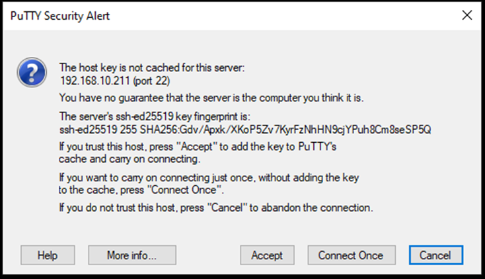Click the (port 22) text
Viewport: 485px width, 279px height.
(151, 81)
